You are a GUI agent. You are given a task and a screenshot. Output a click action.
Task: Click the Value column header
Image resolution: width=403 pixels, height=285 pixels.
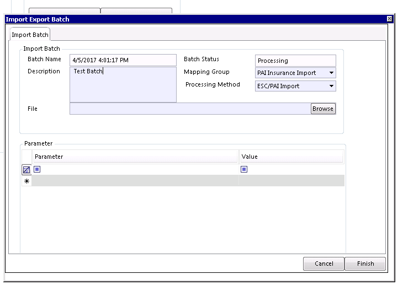[291, 157]
